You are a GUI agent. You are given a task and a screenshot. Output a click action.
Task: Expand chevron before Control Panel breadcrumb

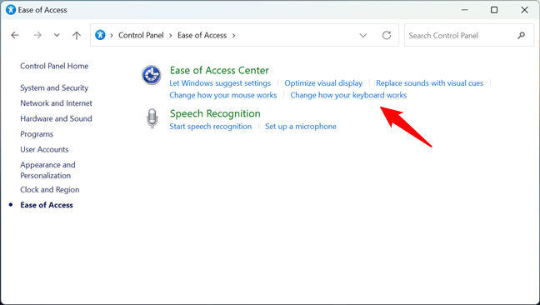[x=112, y=36]
